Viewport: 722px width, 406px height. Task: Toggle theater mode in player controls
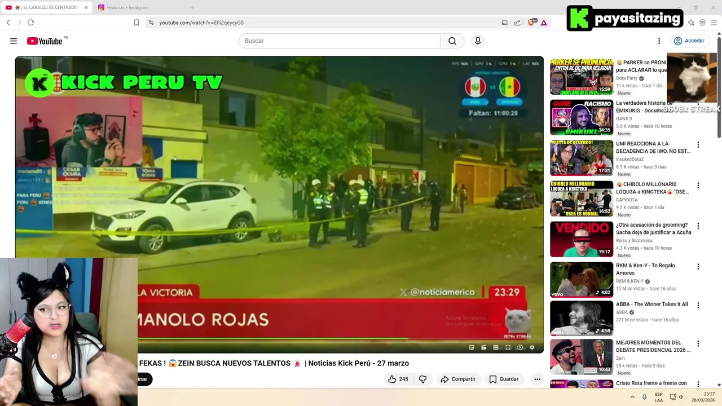click(x=496, y=347)
